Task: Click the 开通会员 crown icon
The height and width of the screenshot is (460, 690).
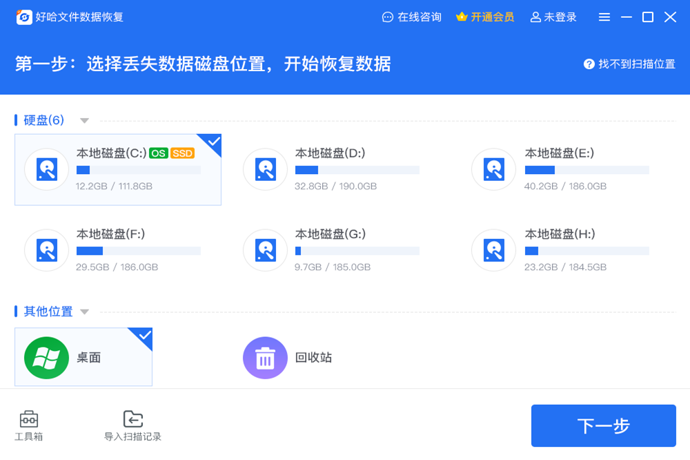Action: pyautogui.click(x=462, y=17)
